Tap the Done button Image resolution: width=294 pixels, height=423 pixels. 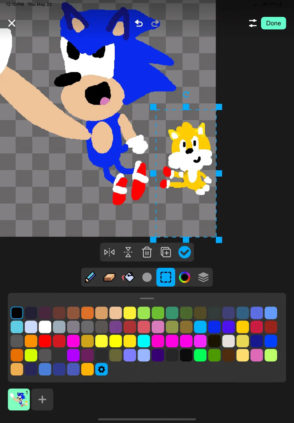[x=273, y=23]
